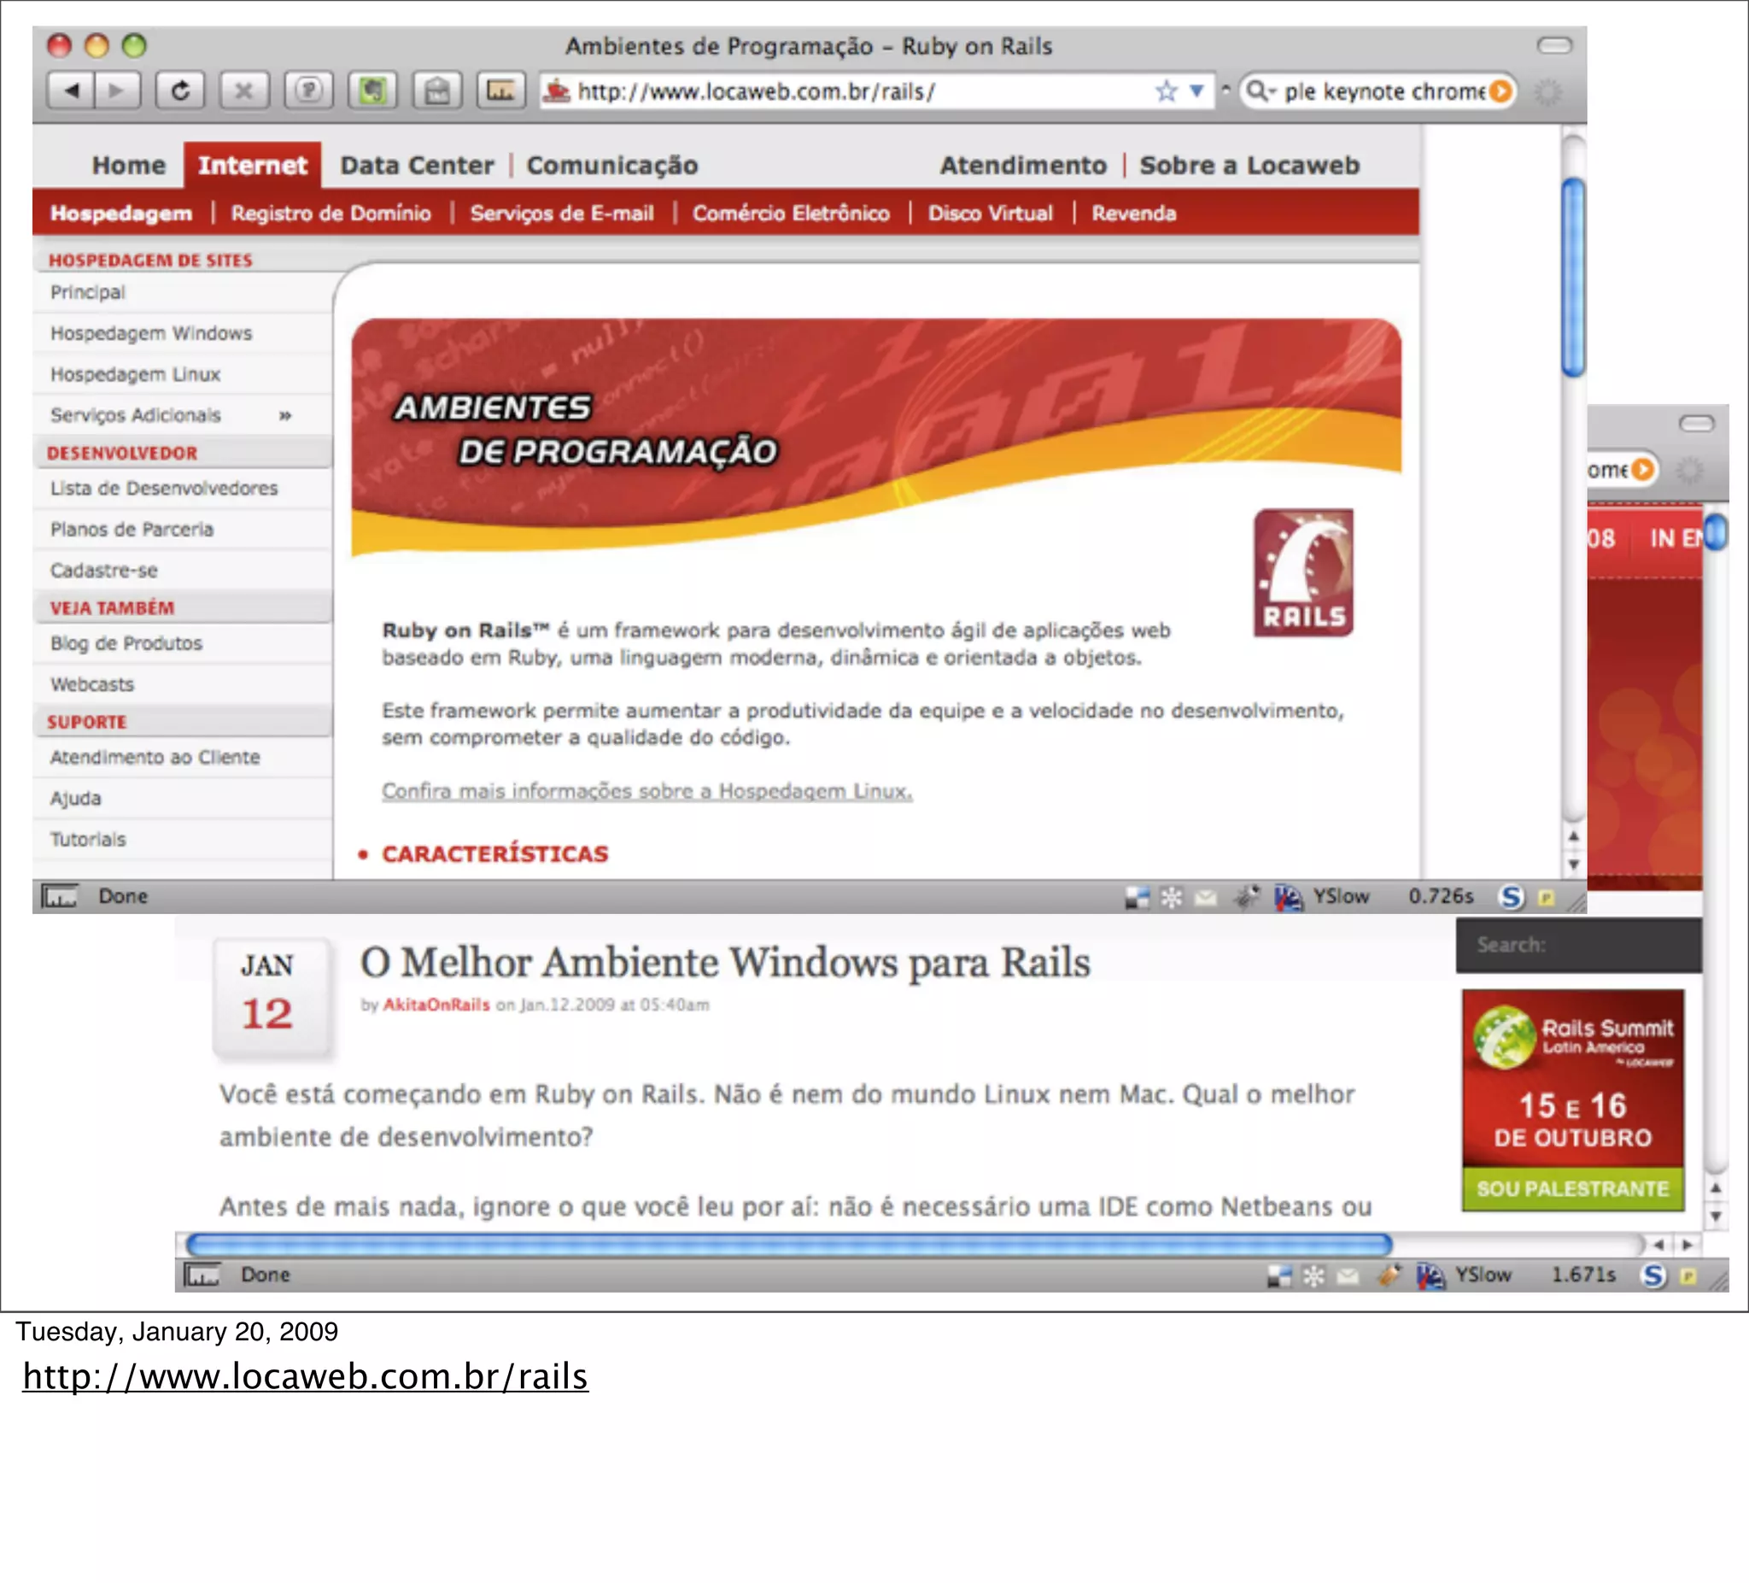This screenshot has width=1749, height=1583.
Task: Go to Registro de Domínio menu item
Action: click(330, 214)
